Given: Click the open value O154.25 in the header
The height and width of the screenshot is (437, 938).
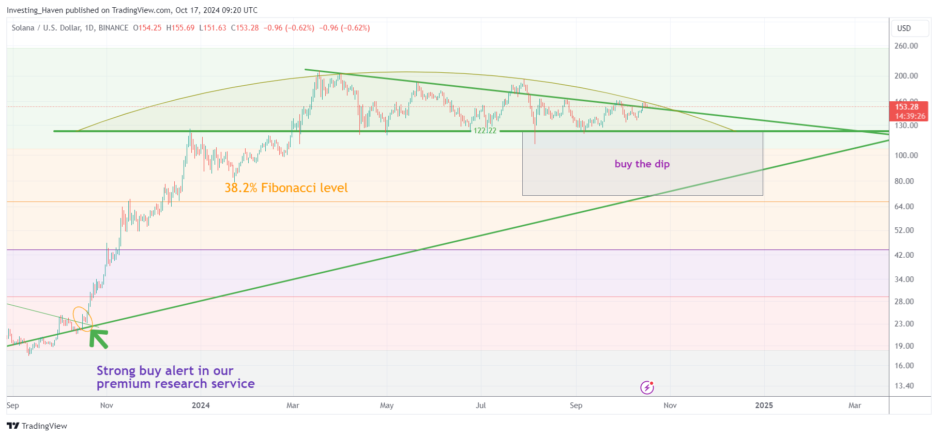Looking at the screenshot, I should (x=147, y=28).
